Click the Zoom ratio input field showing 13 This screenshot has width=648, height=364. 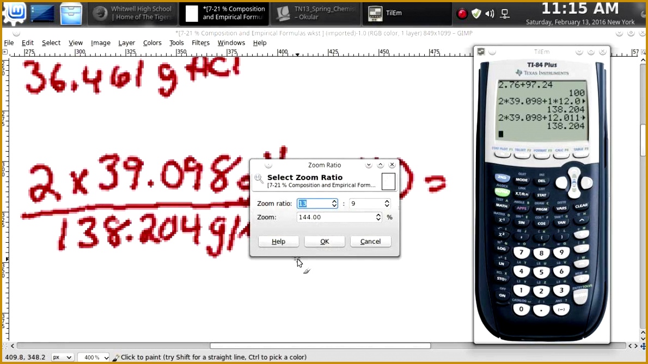[x=313, y=203]
